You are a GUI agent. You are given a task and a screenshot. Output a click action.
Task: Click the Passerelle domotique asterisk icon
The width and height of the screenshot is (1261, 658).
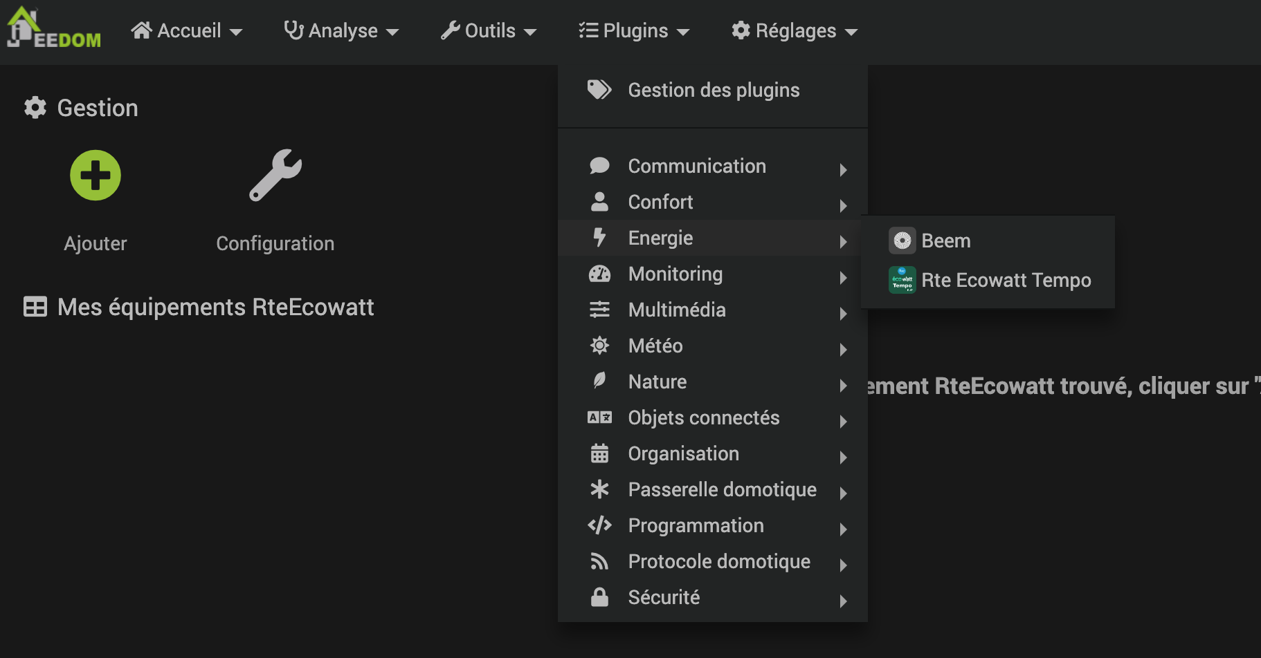(x=599, y=489)
